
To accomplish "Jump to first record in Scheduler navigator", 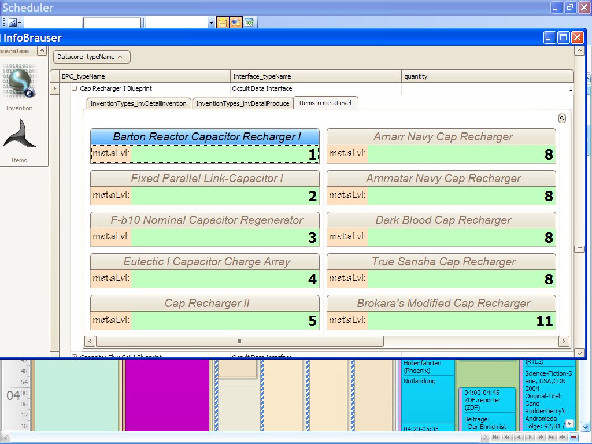I will point(496,437).
